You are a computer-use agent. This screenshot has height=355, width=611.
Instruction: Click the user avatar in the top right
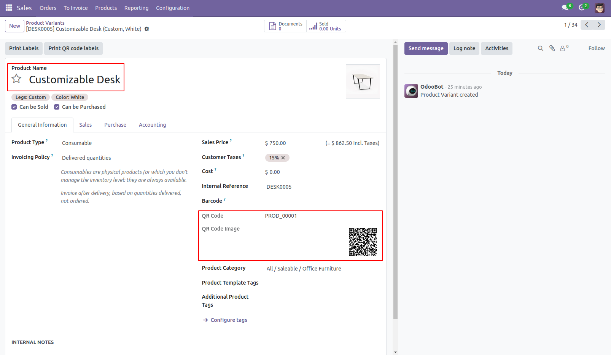[600, 8]
